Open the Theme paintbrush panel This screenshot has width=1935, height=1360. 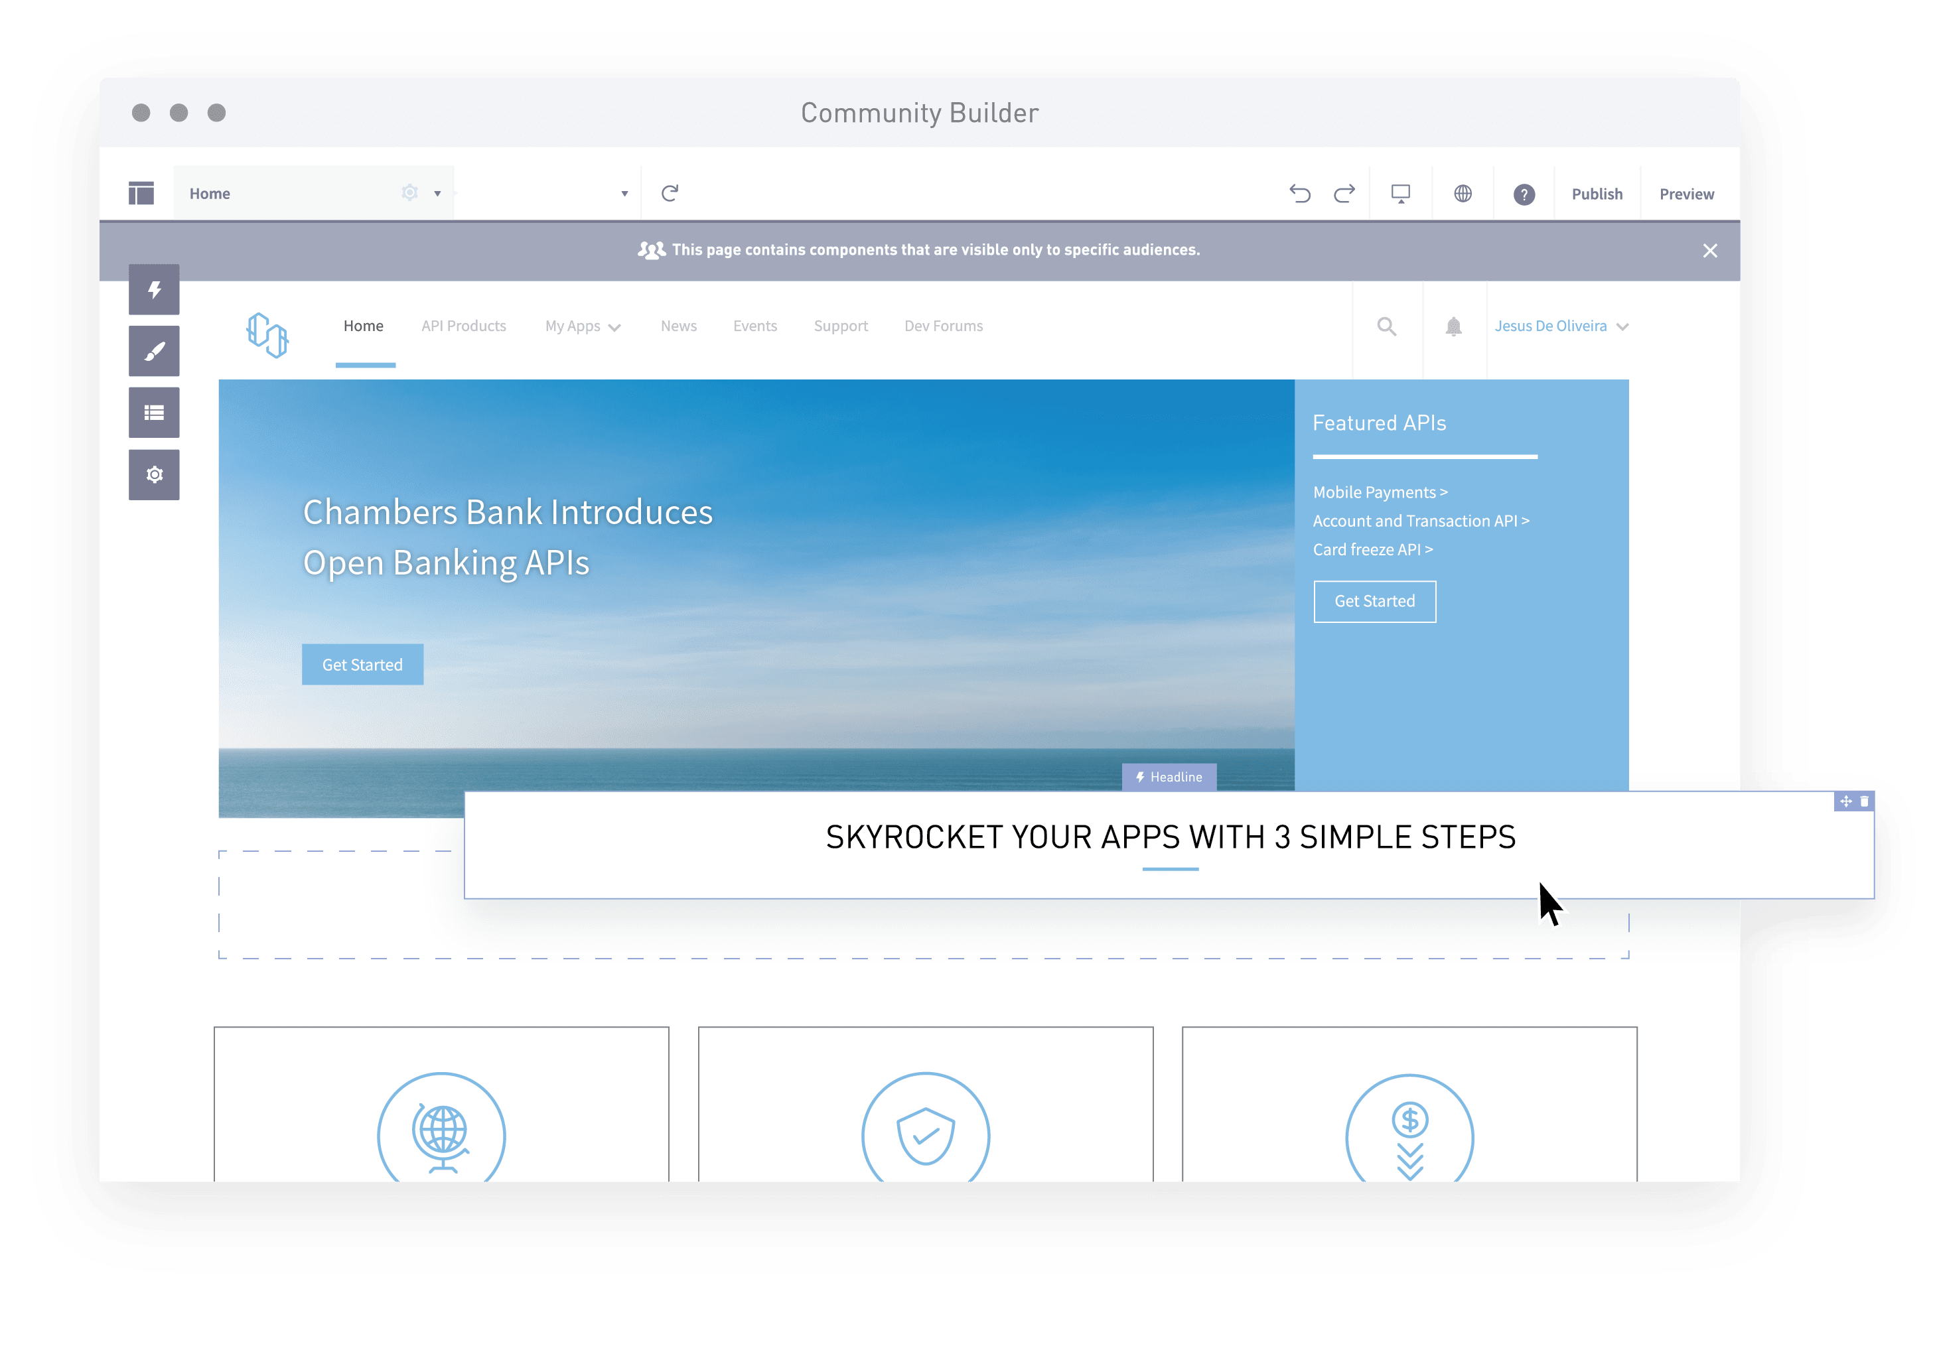tap(154, 350)
